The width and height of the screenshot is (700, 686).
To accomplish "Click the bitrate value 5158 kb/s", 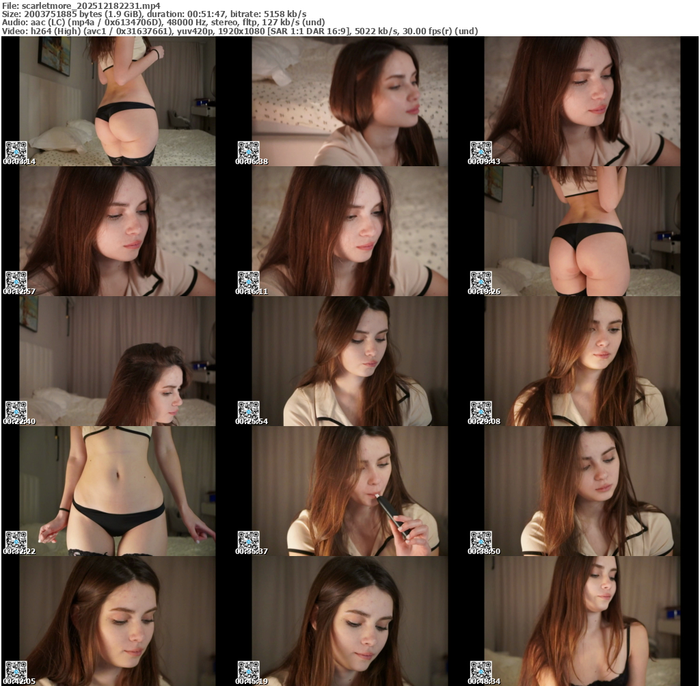I will coord(285,14).
